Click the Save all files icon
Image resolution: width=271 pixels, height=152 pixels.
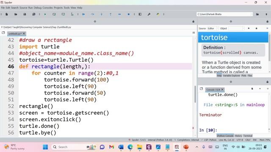34,14
